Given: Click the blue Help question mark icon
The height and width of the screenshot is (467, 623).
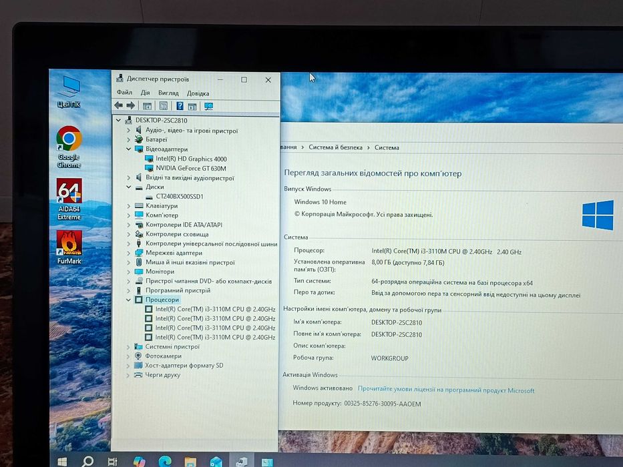Looking at the screenshot, I should (180, 105).
